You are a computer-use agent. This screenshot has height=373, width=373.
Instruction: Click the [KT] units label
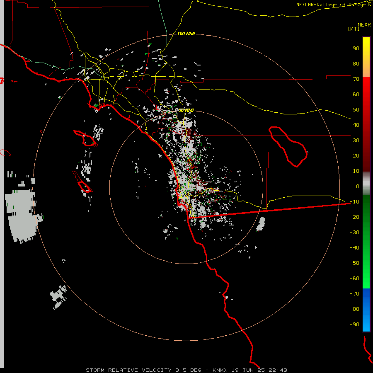point(354,29)
